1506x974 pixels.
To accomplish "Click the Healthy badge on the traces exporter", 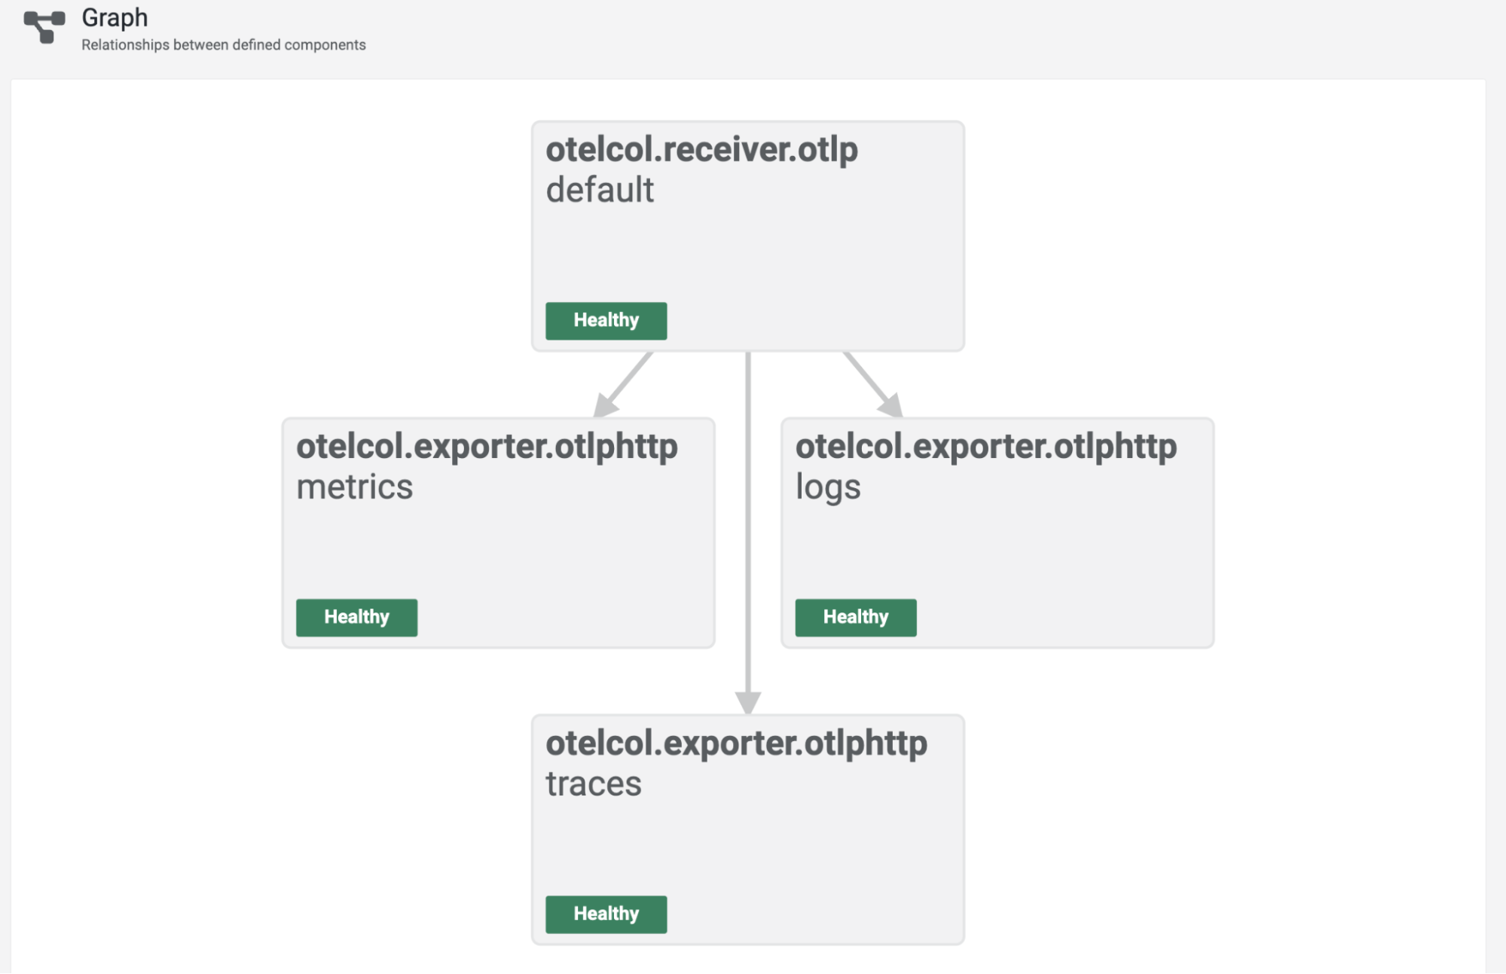I will tap(606, 914).
